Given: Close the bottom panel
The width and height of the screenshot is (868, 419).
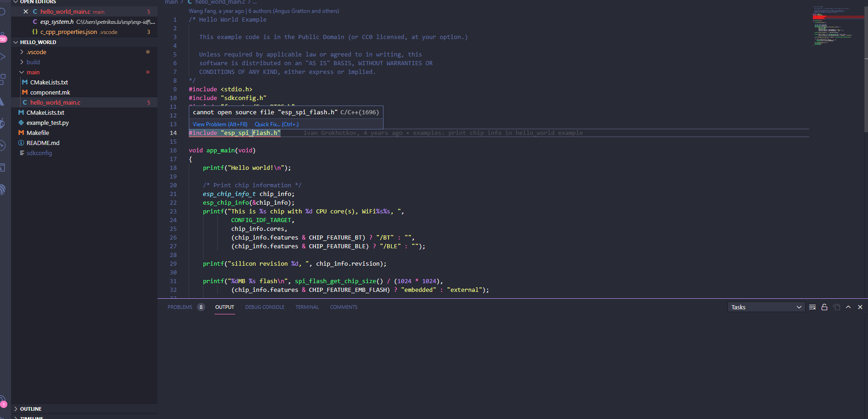Looking at the screenshot, I should 860,307.
